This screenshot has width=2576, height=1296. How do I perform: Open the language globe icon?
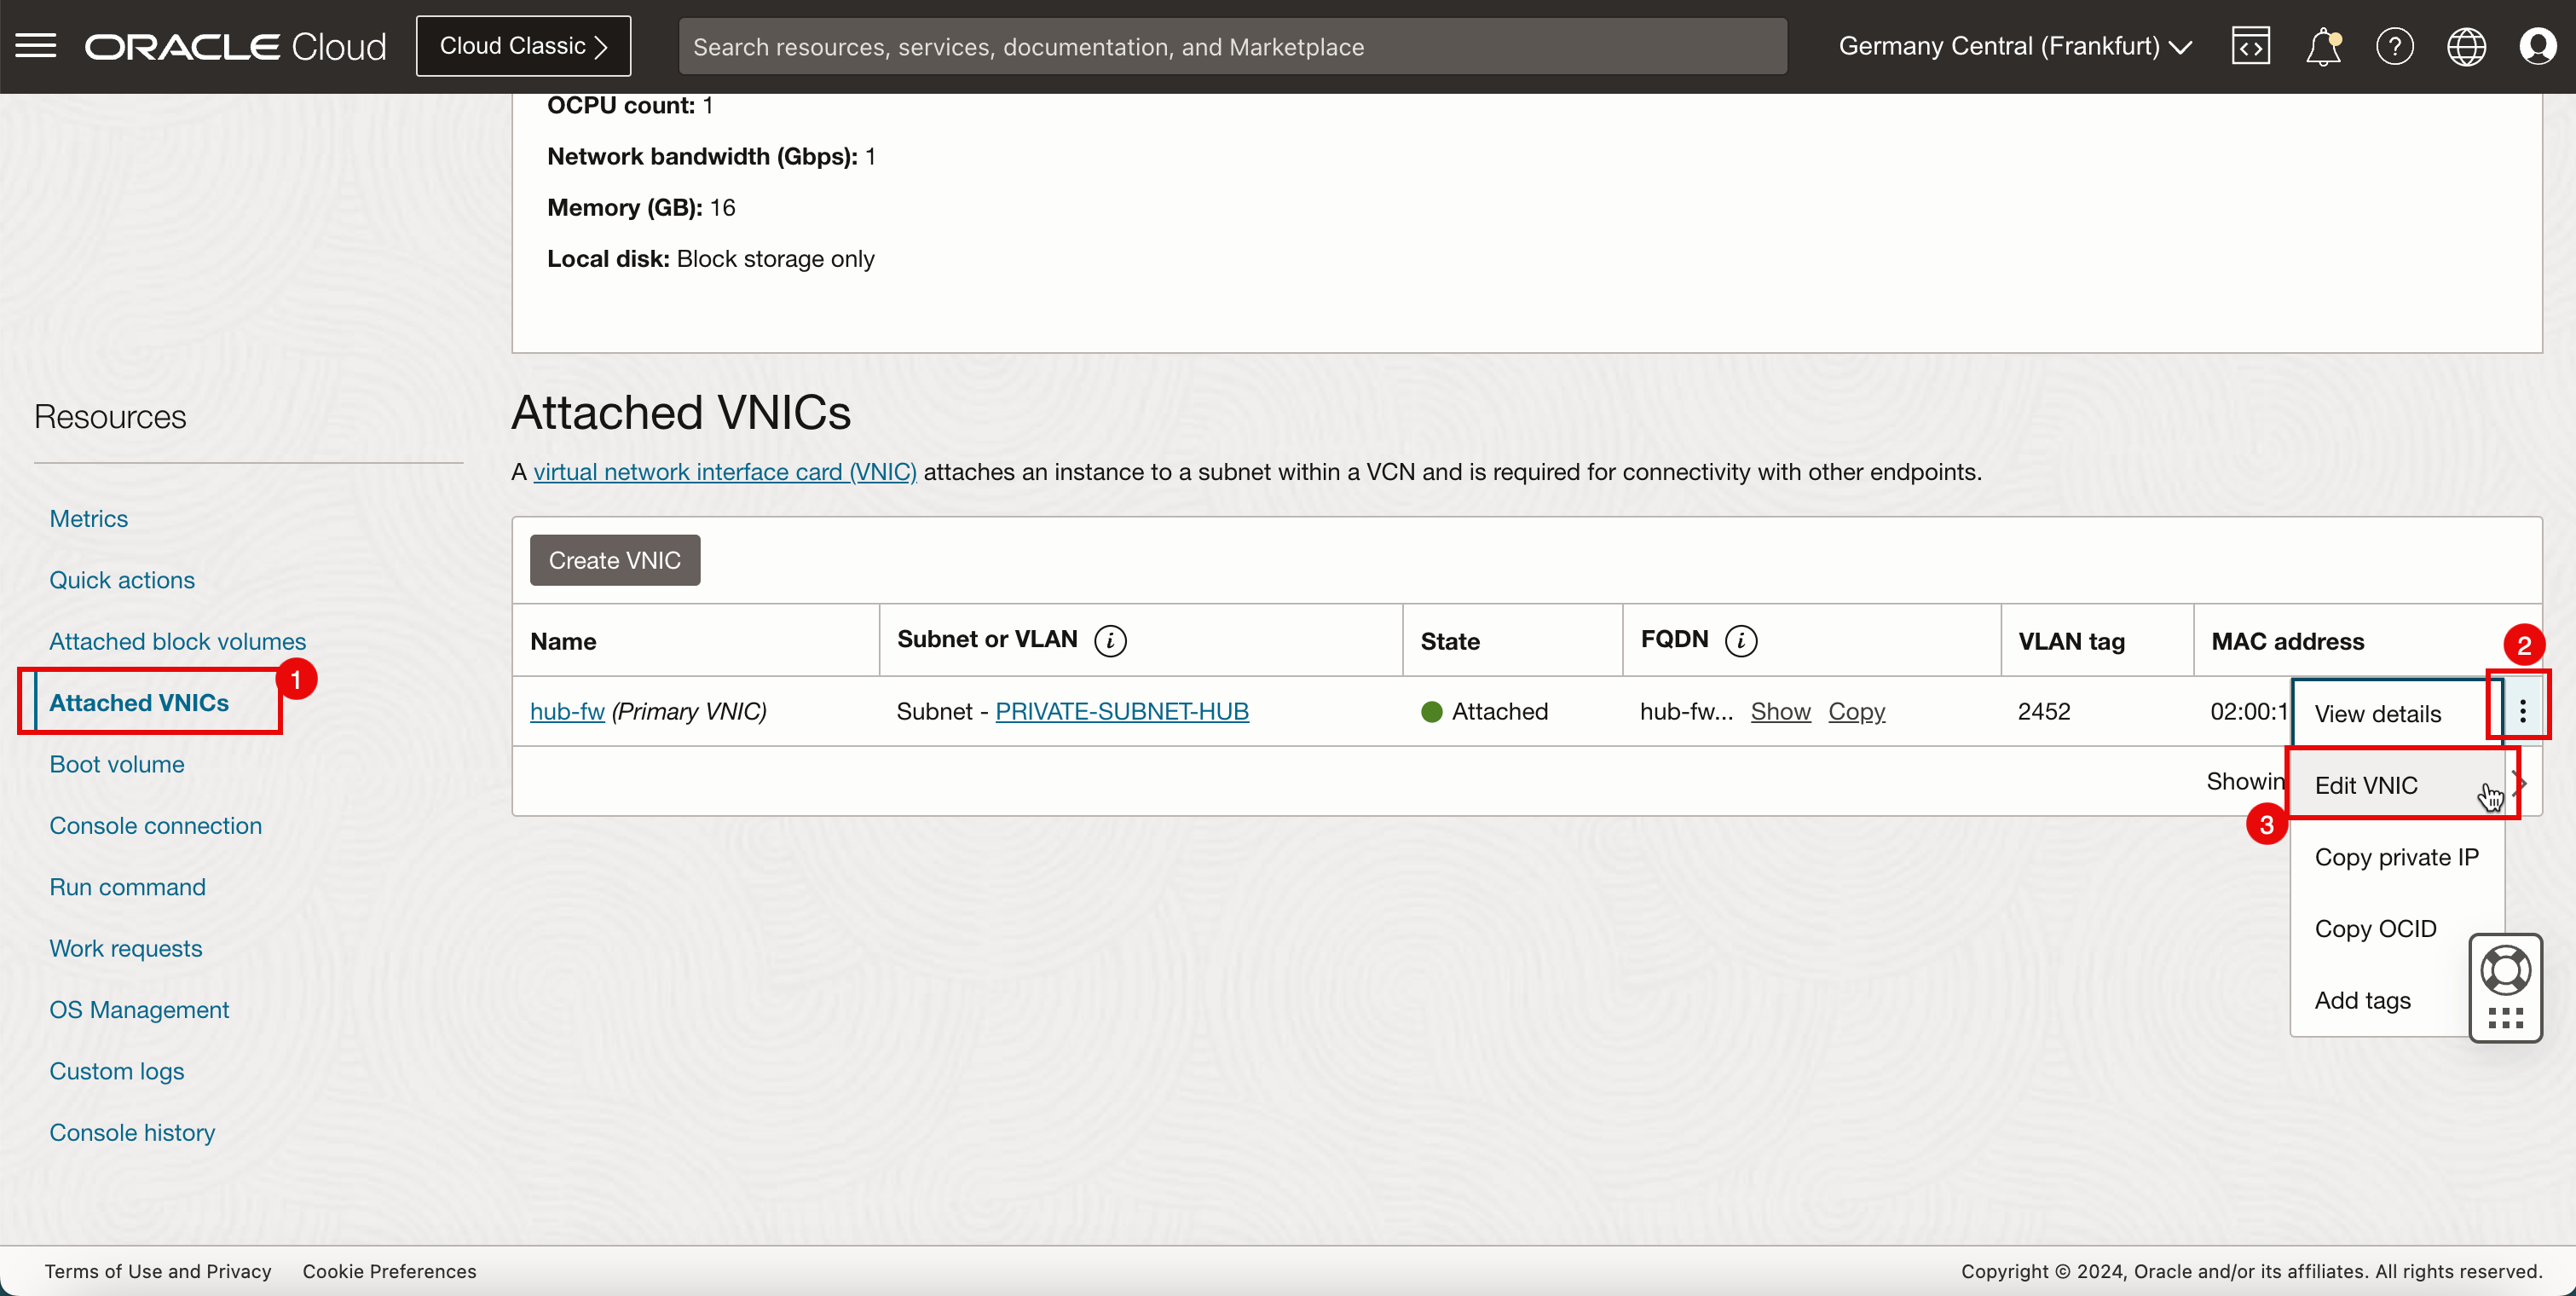tap(2466, 46)
